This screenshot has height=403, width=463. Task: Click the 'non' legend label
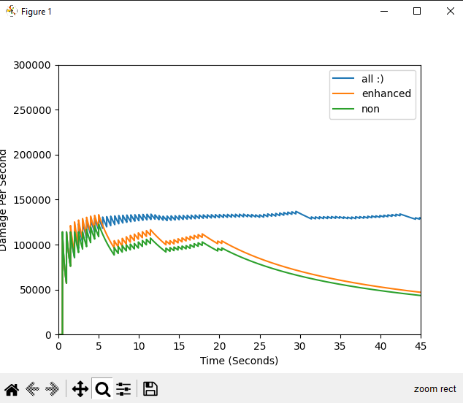(x=370, y=109)
